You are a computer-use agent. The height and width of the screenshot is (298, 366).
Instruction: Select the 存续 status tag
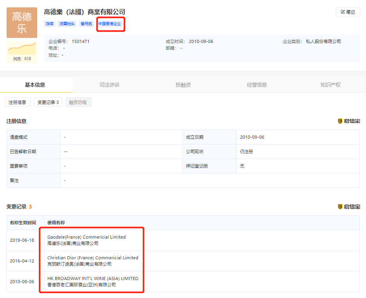(x=50, y=24)
